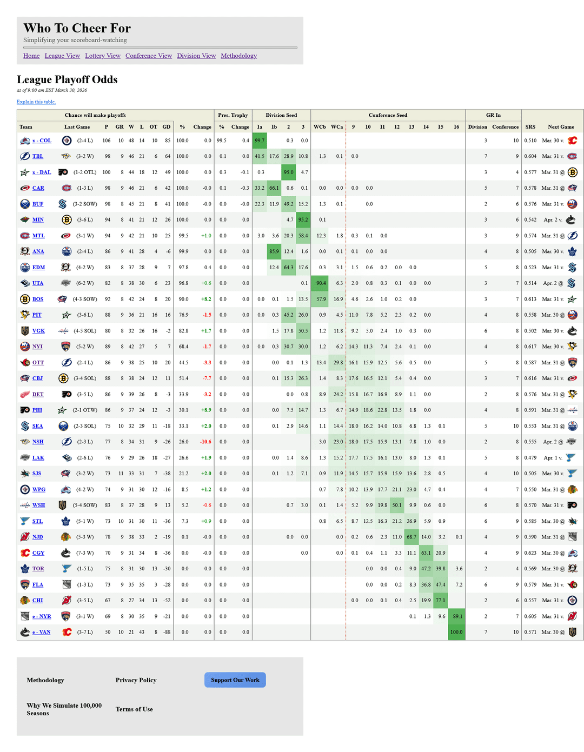Switch to the Lottery View page
Image resolution: width=584 pixels, height=752 pixels.
[103, 56]
